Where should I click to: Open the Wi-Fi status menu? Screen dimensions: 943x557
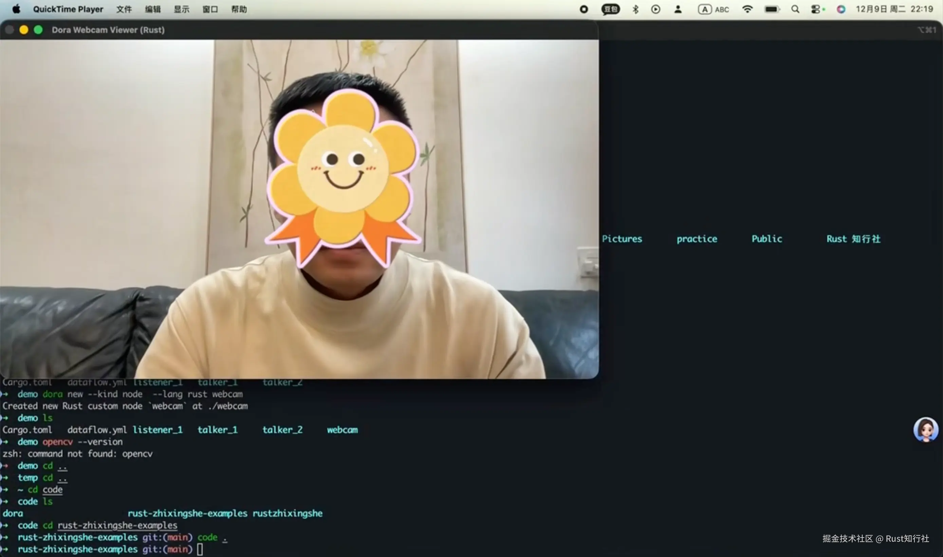pyautogui.click(x=747, y=10)
